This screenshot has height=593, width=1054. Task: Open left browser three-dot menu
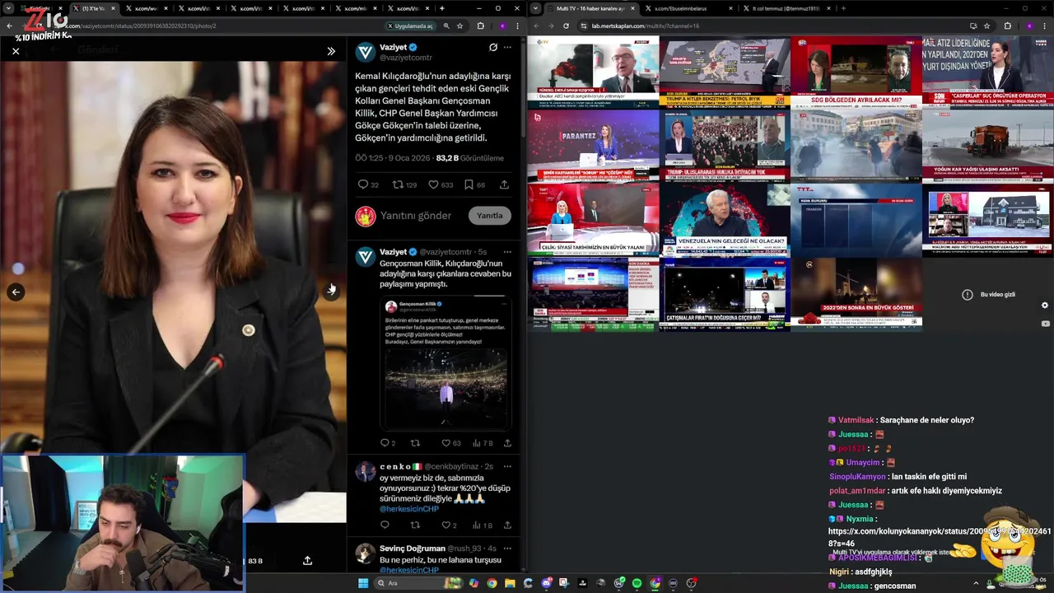[x=516, y=26]
